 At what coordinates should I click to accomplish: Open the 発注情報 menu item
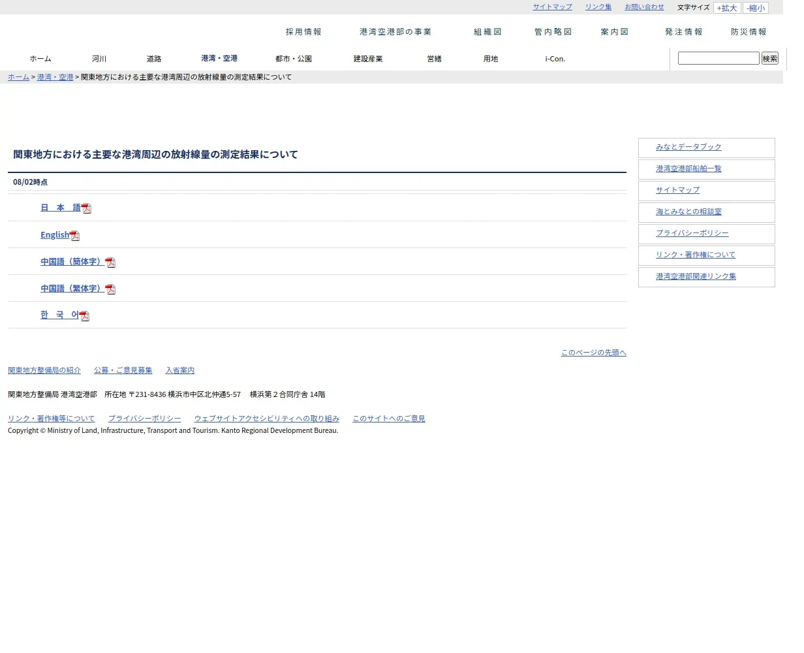click(684, 32)
